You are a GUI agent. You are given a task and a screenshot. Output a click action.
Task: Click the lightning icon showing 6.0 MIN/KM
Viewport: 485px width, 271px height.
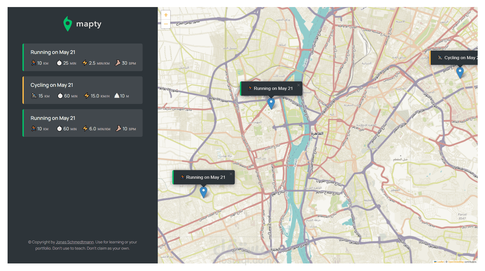click(x=85, y=128)
